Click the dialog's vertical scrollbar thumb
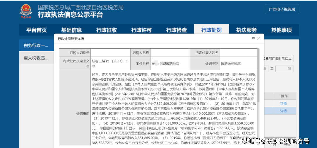 click(259, 75)
